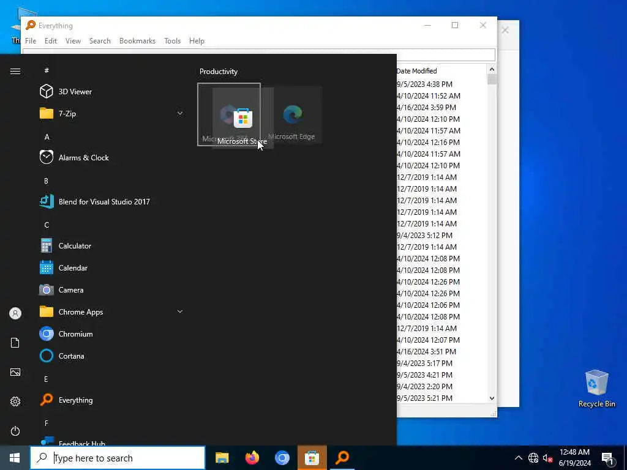Open the Edit menu in Everything
The height and width of the screenshot is (470, 627).
click(51, 41)
